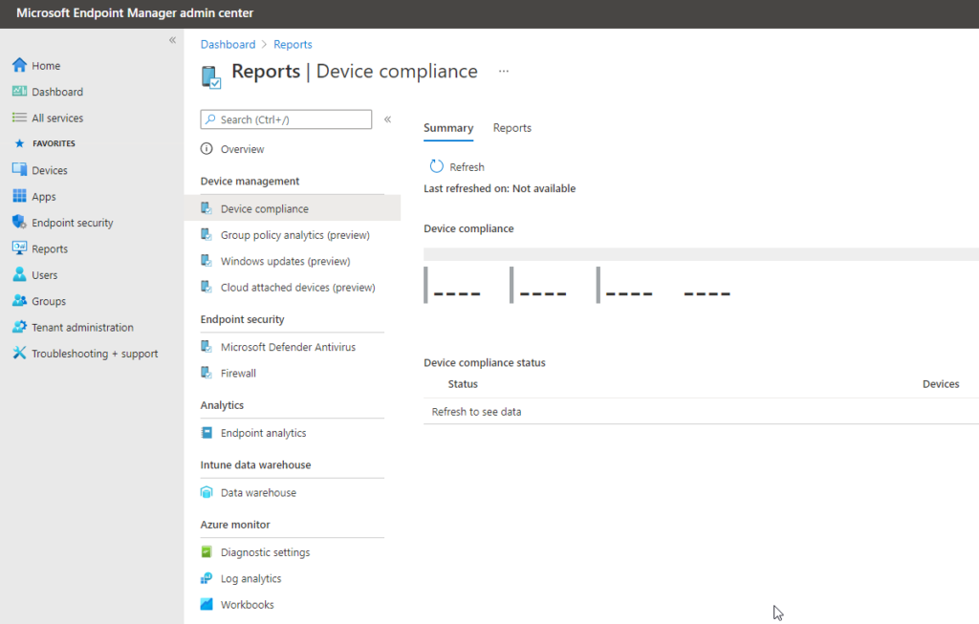Click the Home house icon
Viewport: 979px width, 624px height.
tap(19, 65)
